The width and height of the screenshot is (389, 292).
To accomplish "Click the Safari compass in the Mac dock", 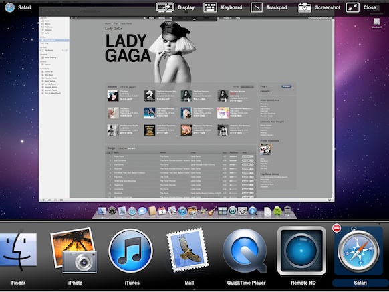I will tap(132, 211).
